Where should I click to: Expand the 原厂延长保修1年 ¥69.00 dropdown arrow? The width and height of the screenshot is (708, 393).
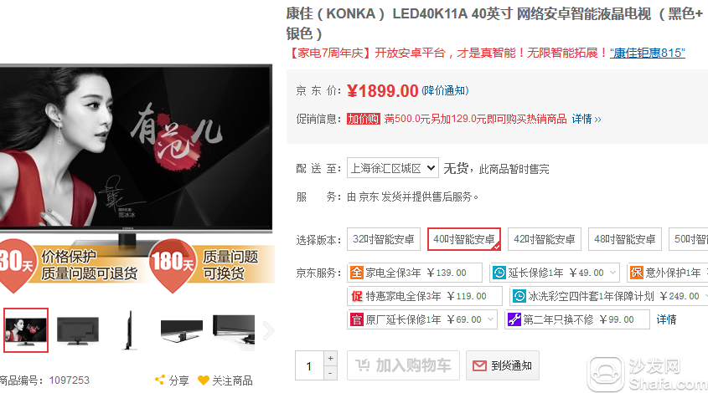click(490, 319)
